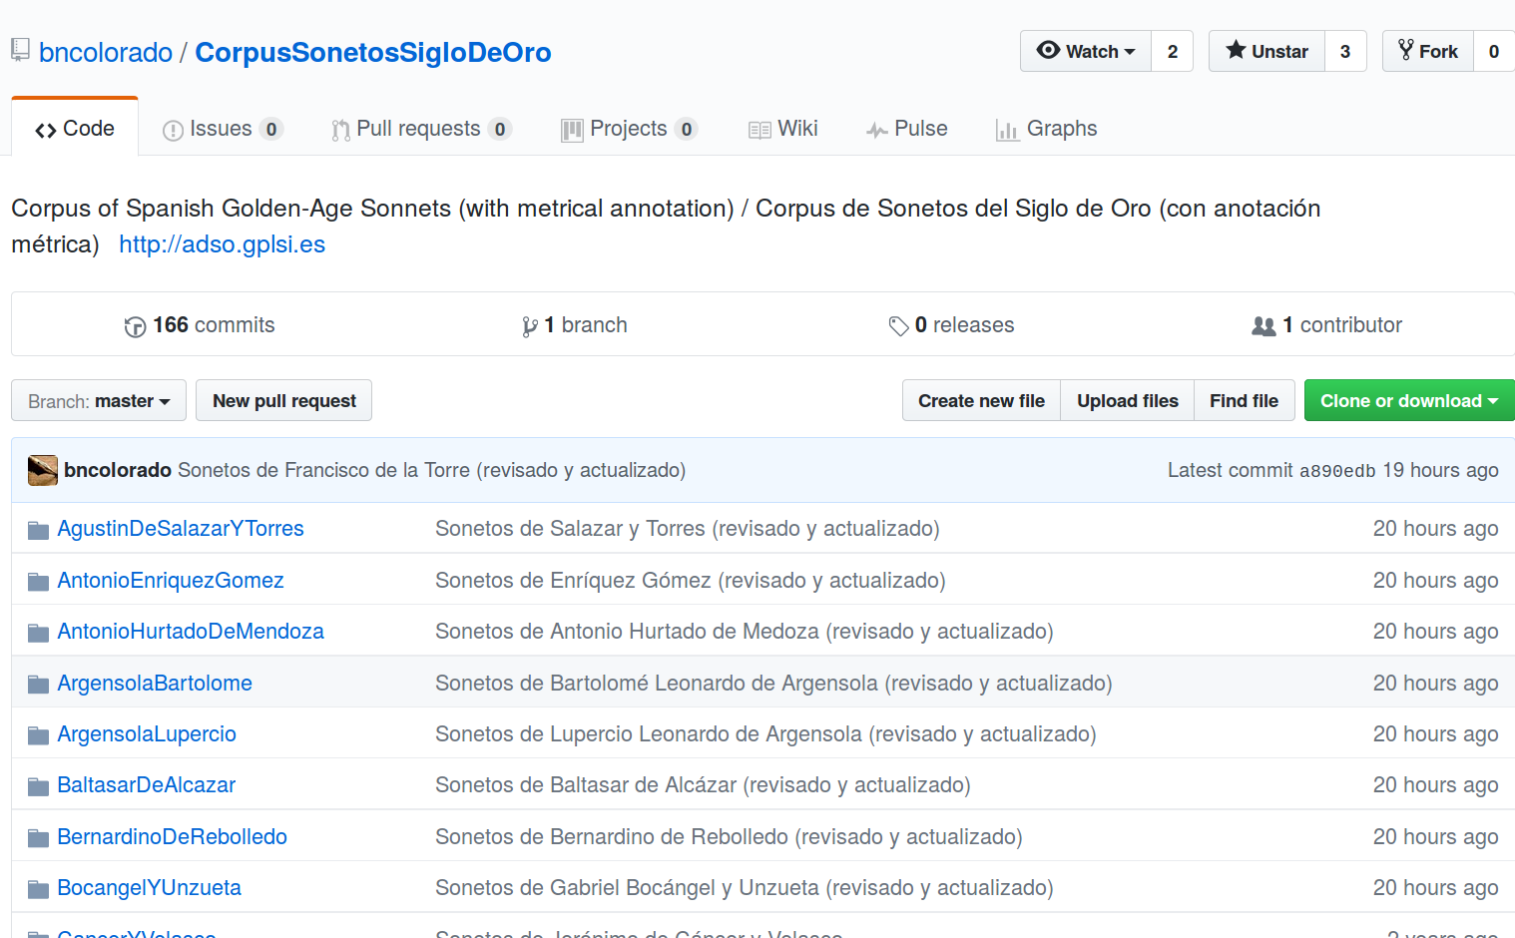Click folder icon for AntonioEnriquezGomez
Image resolution: width=1515 pixels, height=938 pixels.
point(38,582)
